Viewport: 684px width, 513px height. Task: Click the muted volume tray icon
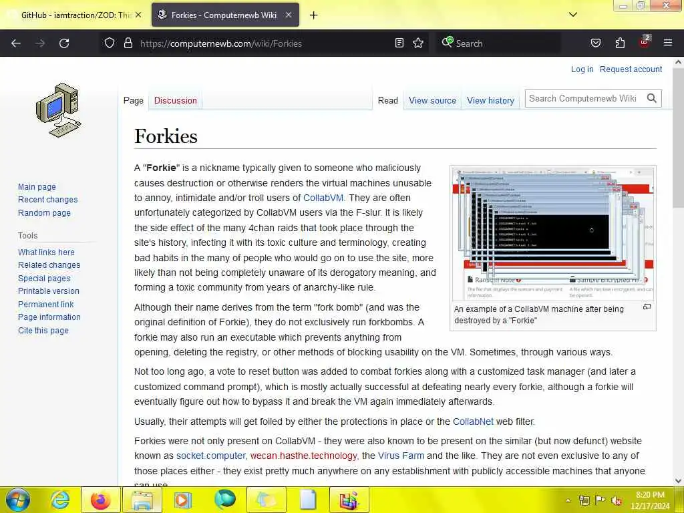(616, 501)
